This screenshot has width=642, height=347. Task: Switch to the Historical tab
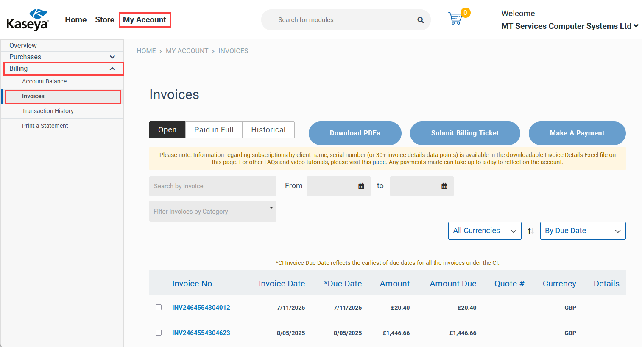tap(268, 130)
